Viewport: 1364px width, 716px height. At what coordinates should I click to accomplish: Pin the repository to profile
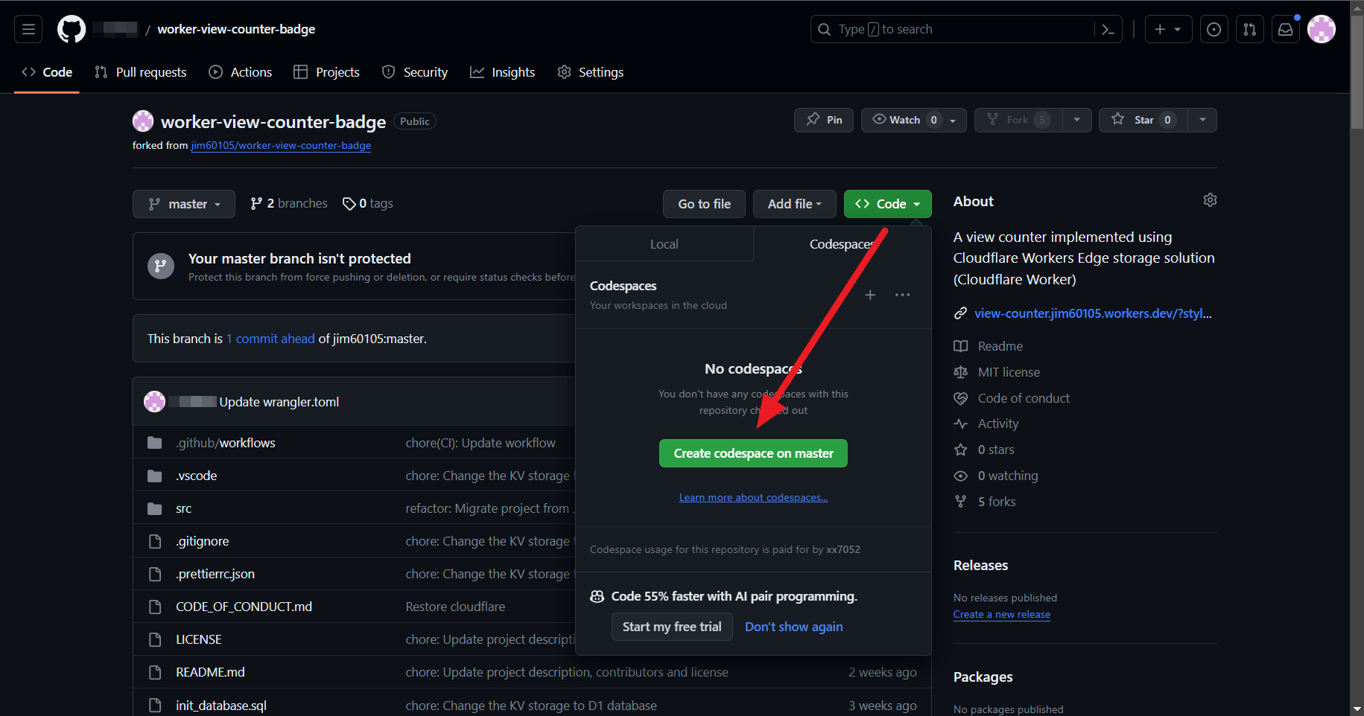[x=824, y=120]
